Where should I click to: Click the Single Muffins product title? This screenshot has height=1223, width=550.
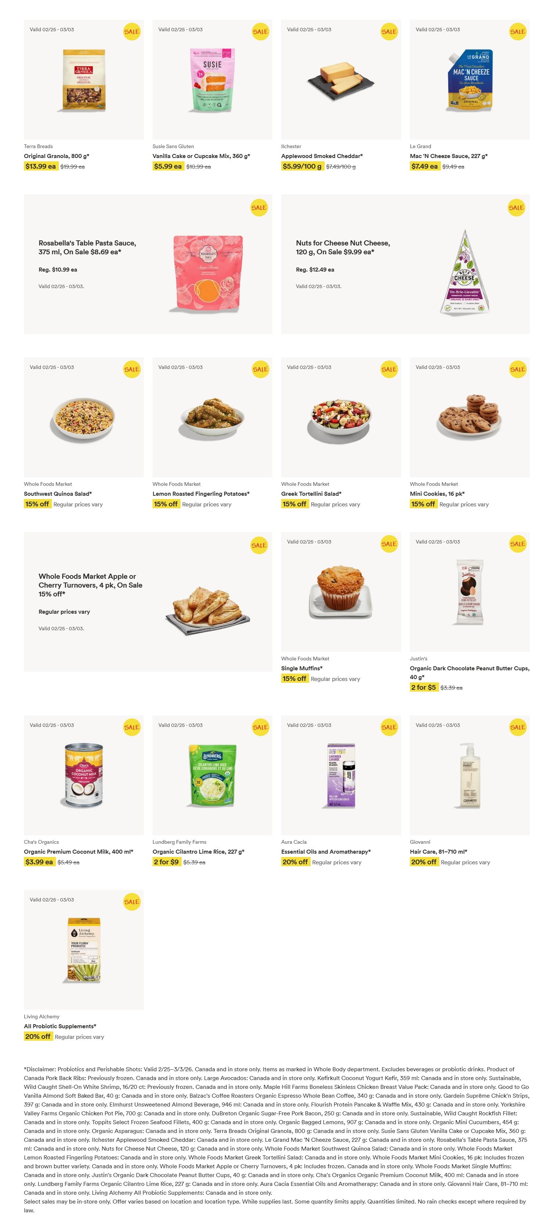(x=301, y=668)
